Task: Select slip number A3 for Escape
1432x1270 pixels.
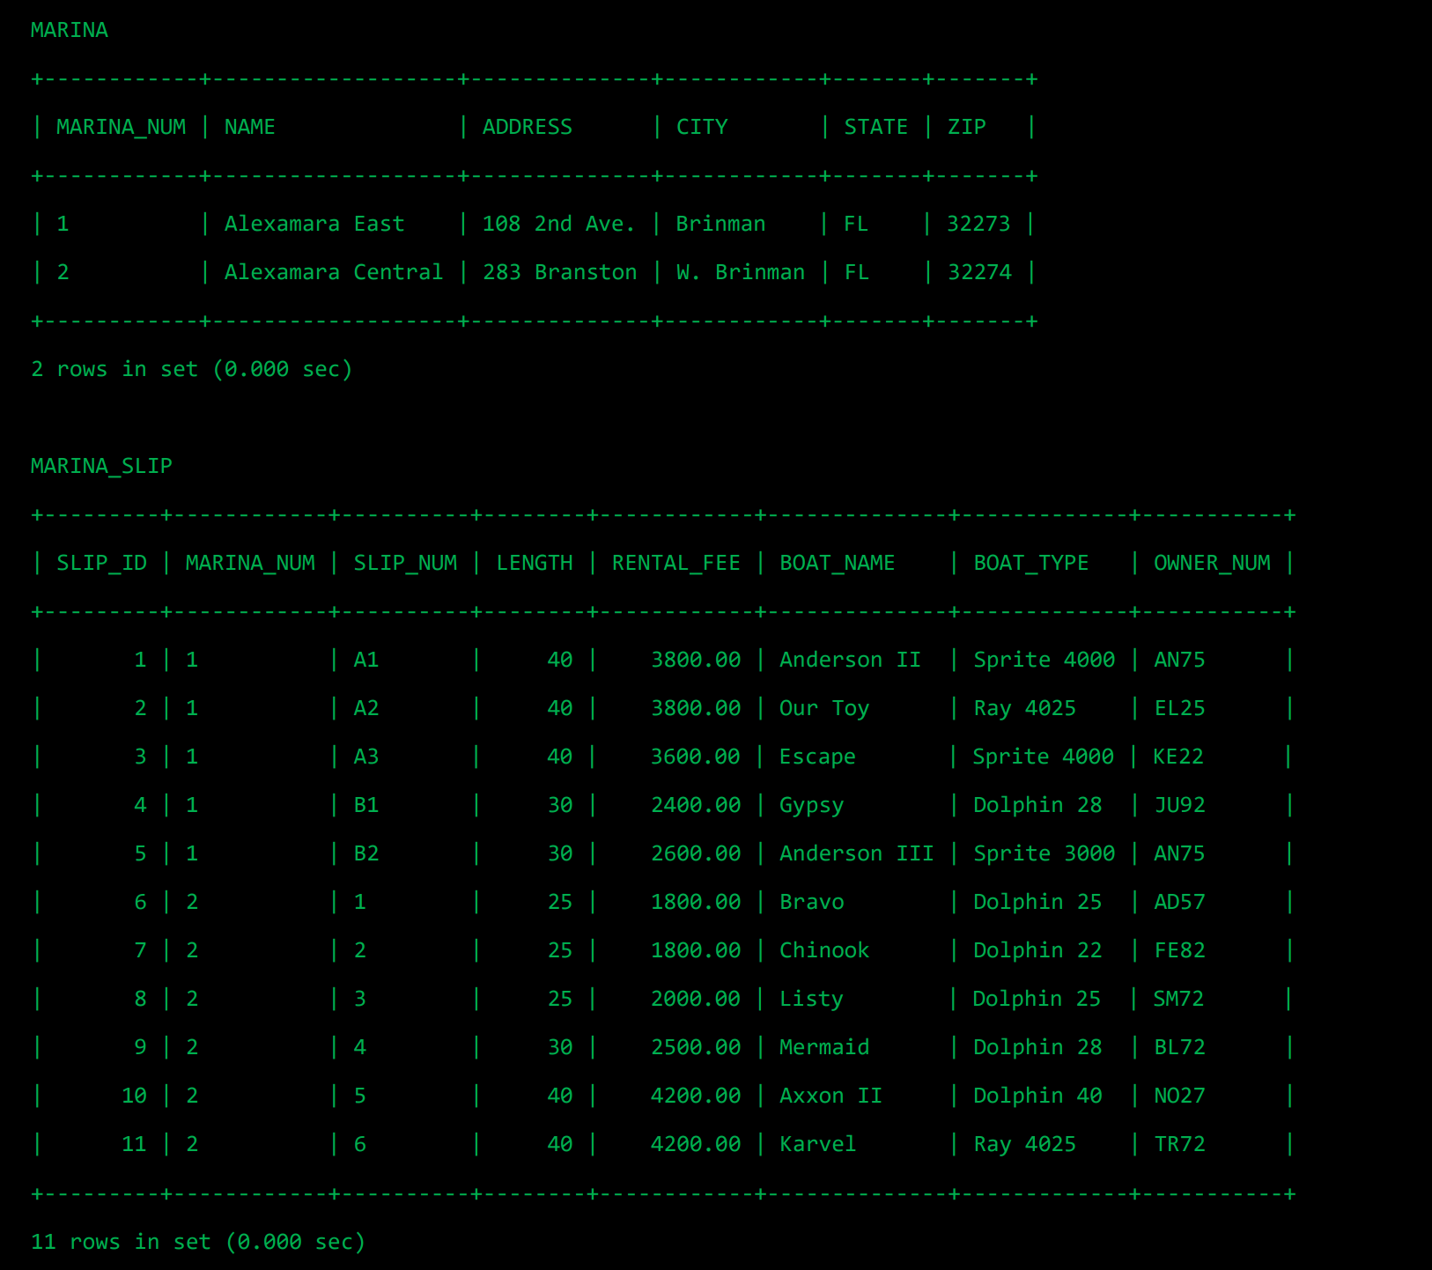Action: coord(366,756)
